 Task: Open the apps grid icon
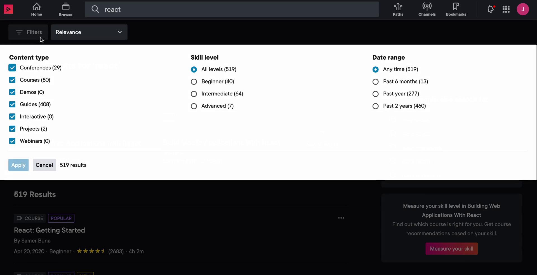click(x=506, y=9)
